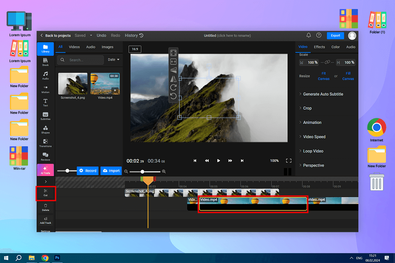
Task: Open the Audio sidebar panel
Action: click(45, 76)
